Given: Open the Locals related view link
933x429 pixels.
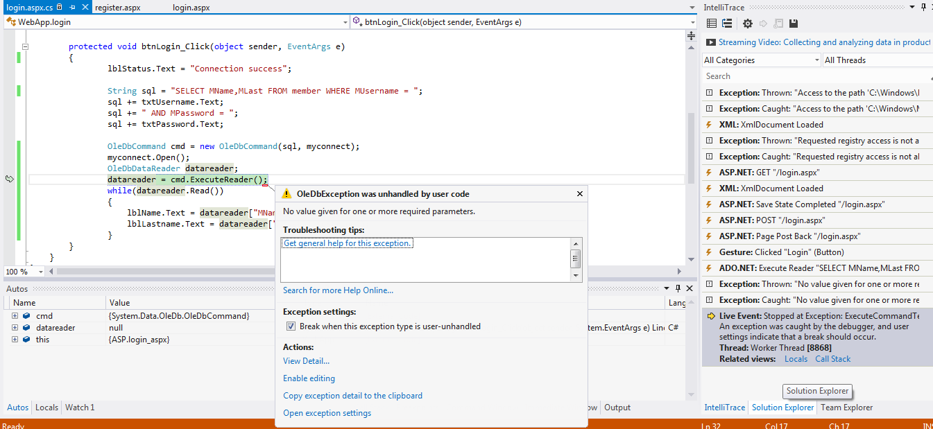Looking at the screenshot, I should click(796, 359).
